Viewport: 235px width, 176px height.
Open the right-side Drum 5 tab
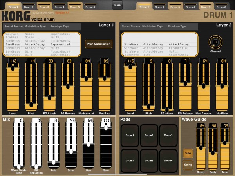tap(206, 6)
